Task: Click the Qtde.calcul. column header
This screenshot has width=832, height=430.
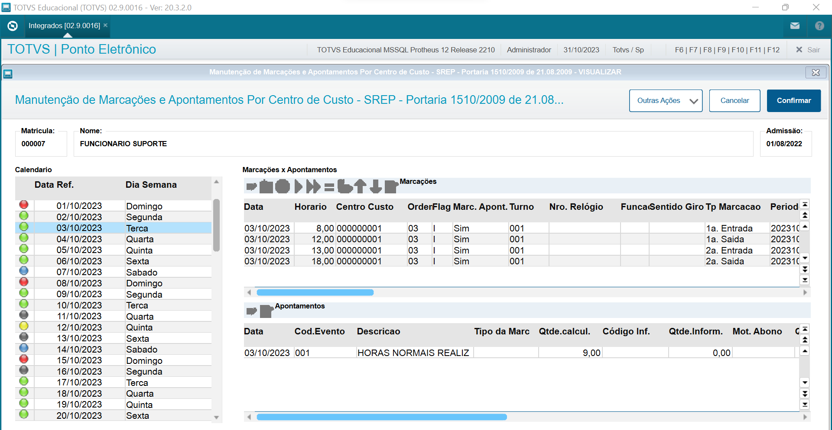Action: pos(565,331)
